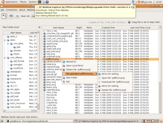The width and height of the screenshot is (163, 123).
Task: Open the Applications menu in top panel
Action: 11,2
